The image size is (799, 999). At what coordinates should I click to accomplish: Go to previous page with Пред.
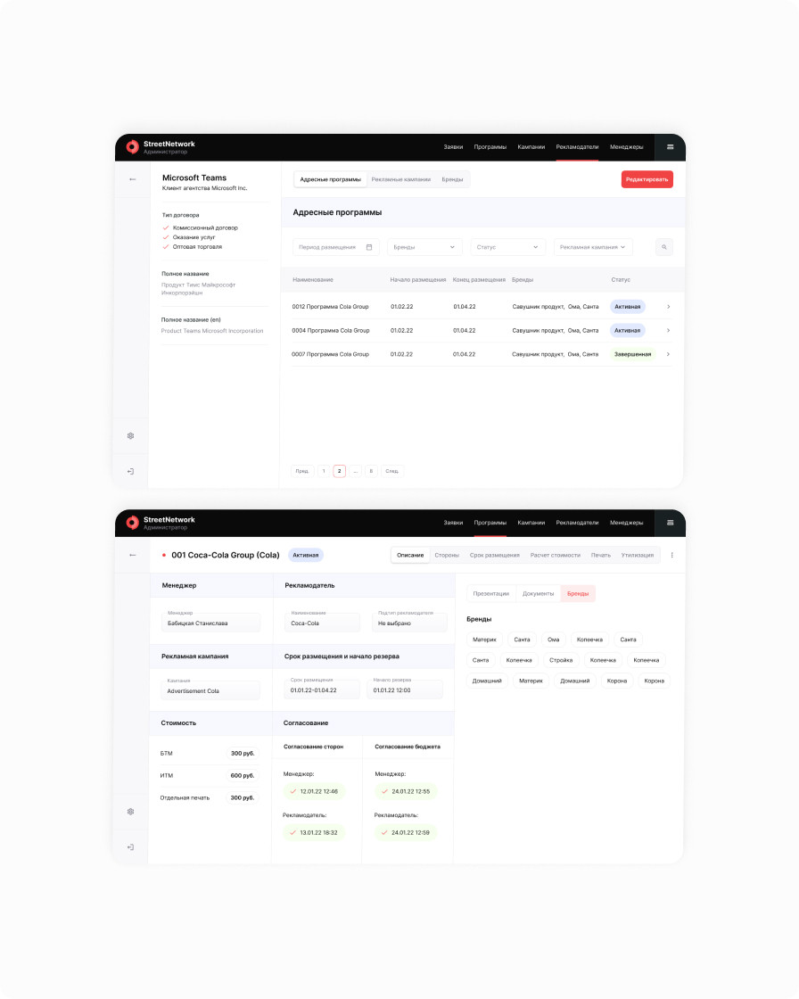coord(302,472)
